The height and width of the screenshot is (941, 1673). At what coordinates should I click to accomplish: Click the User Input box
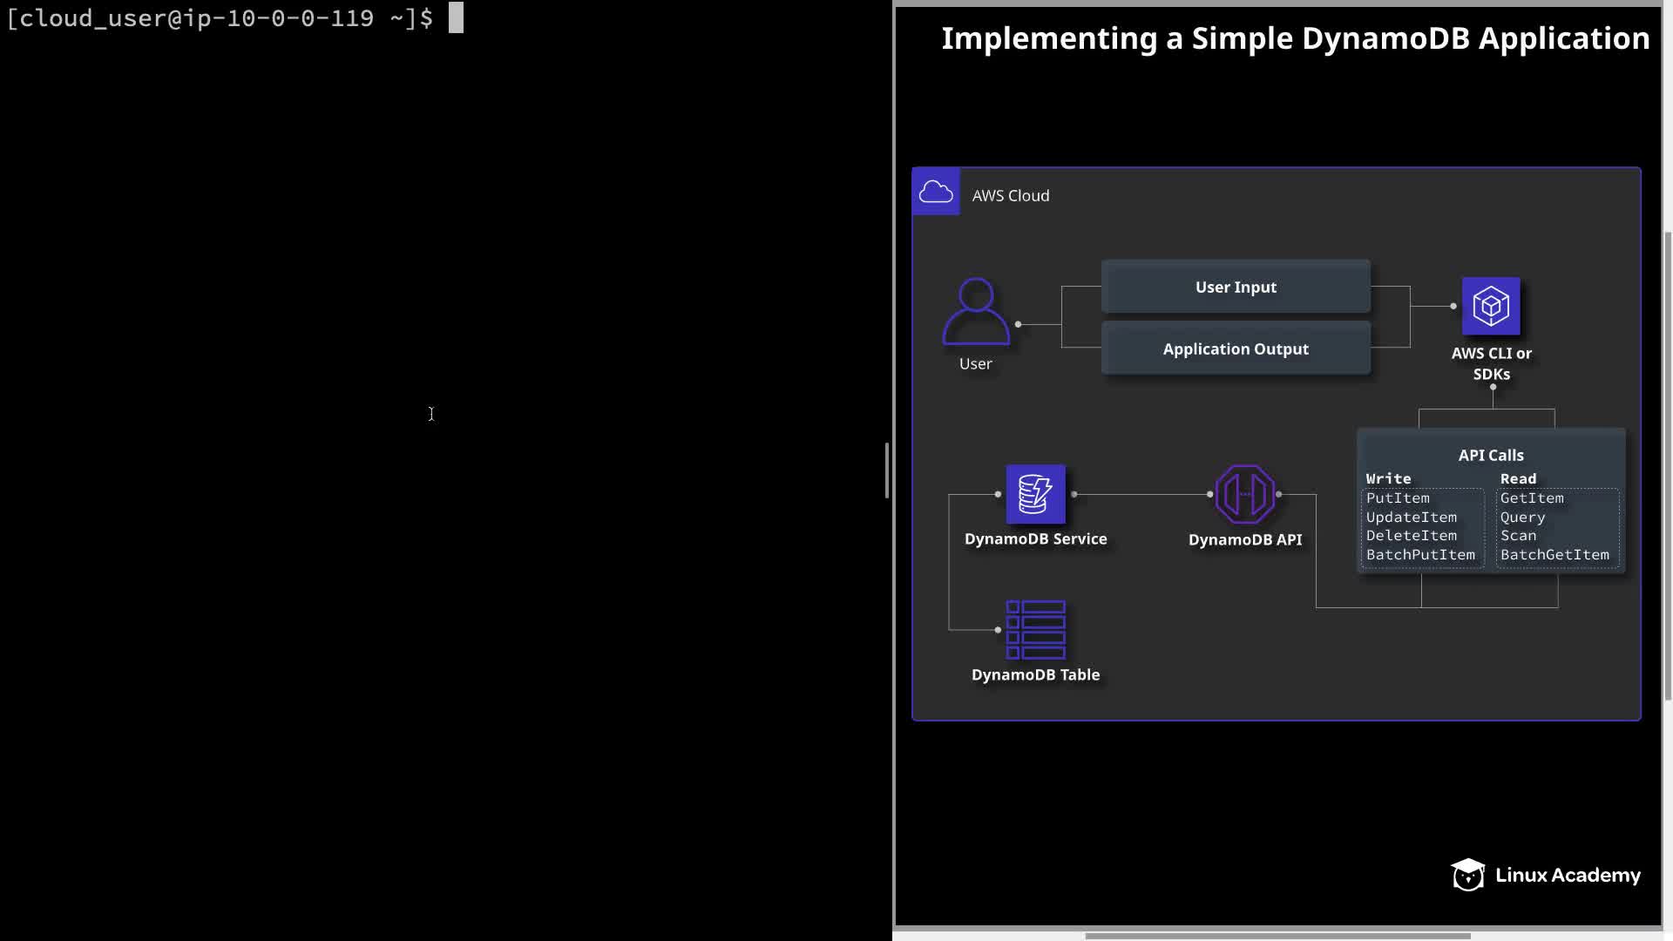click(x=1236, y=287)
